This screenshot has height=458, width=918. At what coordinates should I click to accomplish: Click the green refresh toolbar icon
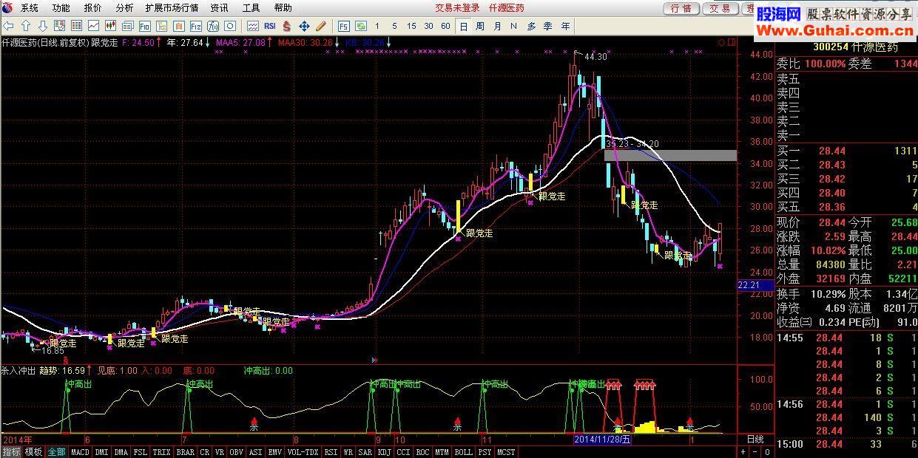pyautogui.click(x=361, y=26)
